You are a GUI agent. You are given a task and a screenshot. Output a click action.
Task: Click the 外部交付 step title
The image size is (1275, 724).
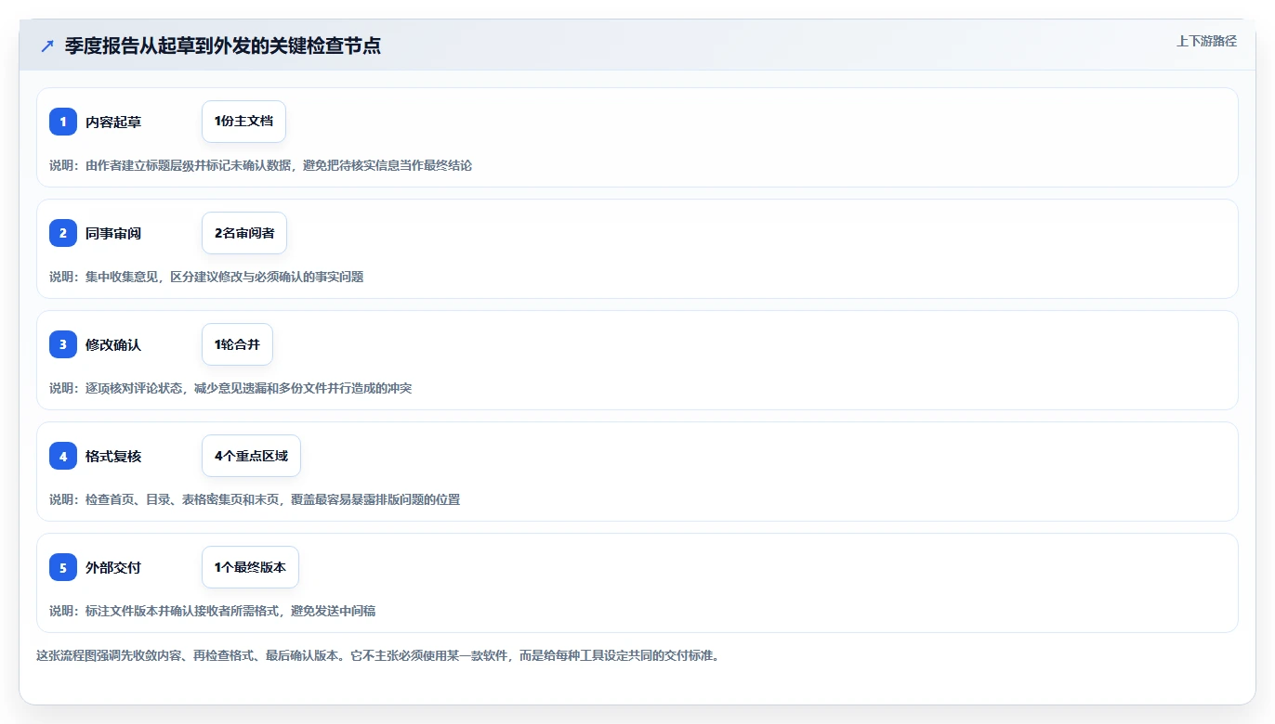coord(113,567)
